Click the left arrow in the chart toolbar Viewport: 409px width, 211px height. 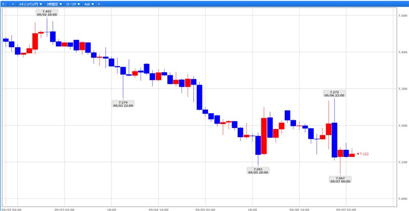[x=13, y=4]
